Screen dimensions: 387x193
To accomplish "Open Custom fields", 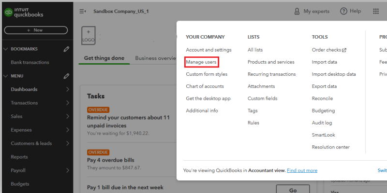I will click(x=263, y=98).
